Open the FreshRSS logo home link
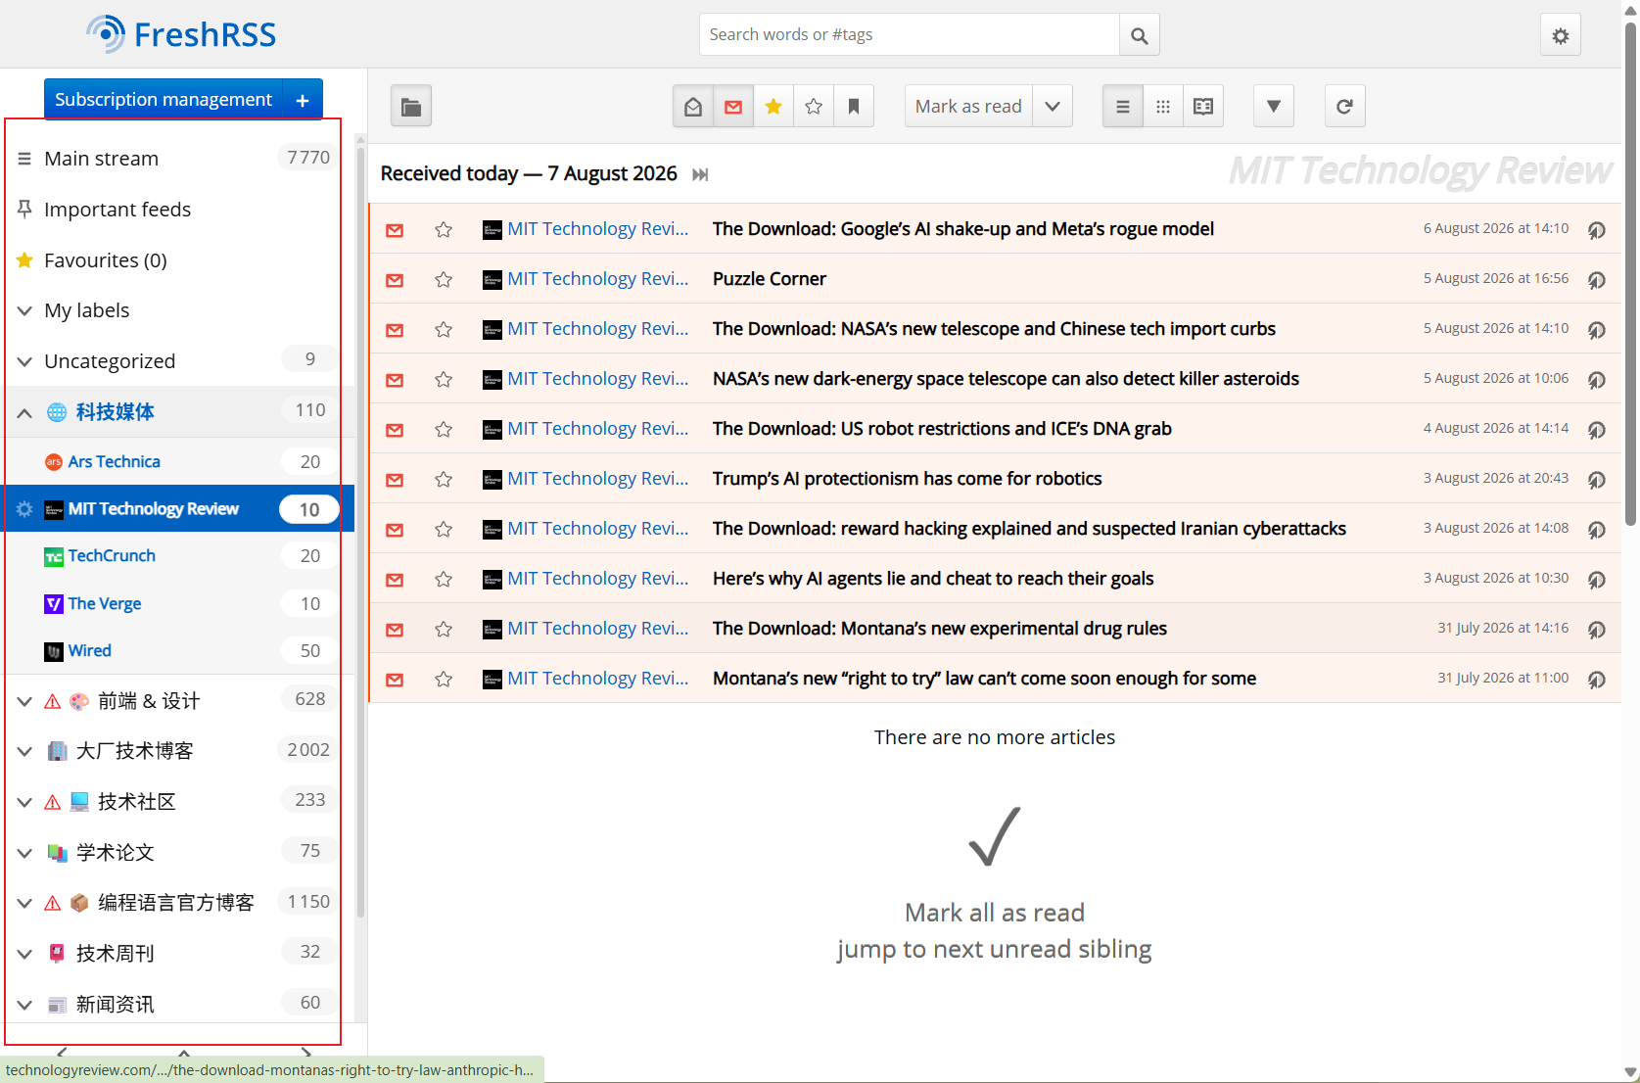The height and width of the screenshot is (1083, 1640). [x=181, y=34]
